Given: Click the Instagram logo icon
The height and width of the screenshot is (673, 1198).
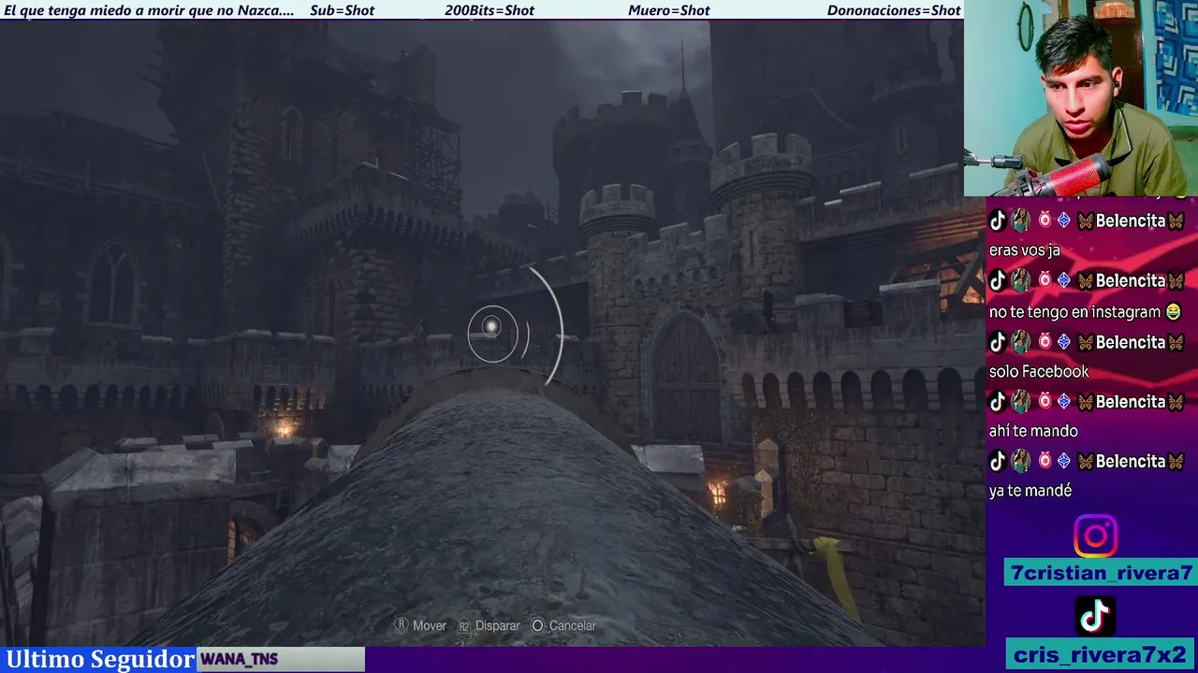Looking at the screenshot, I should 1095,537.
